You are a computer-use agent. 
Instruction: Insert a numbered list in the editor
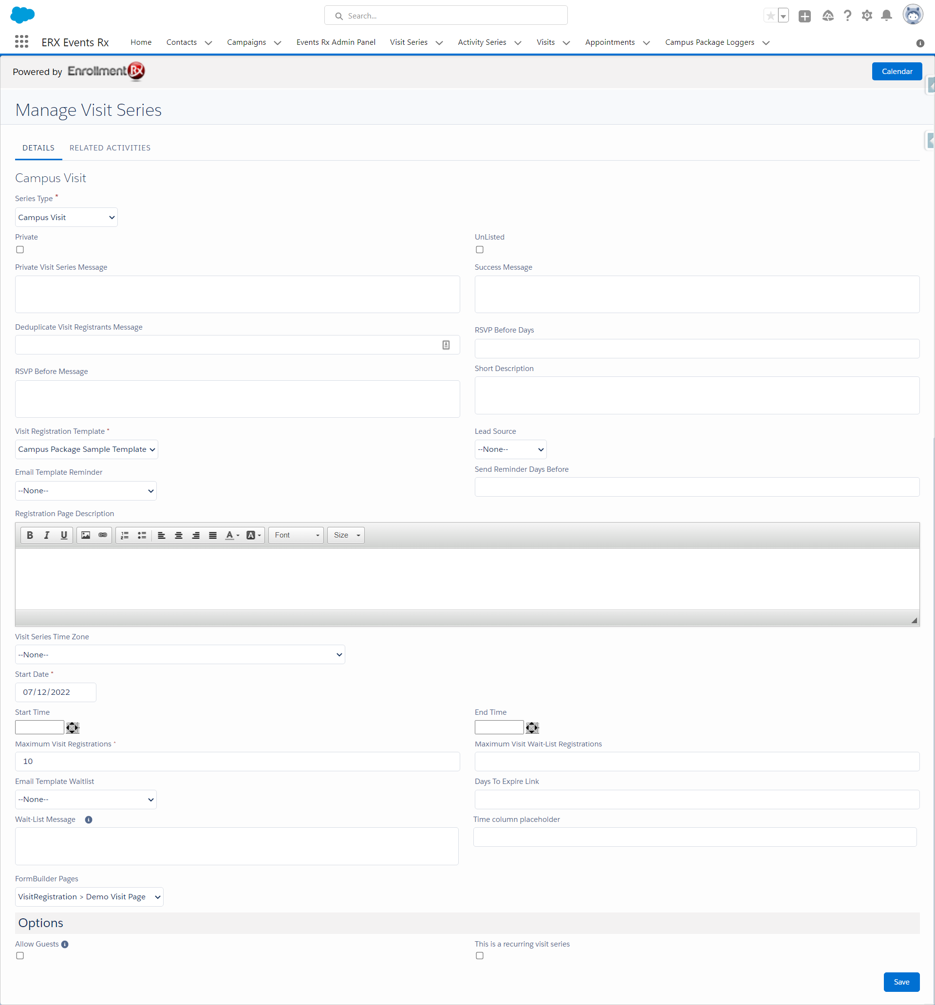pos(125,535)
